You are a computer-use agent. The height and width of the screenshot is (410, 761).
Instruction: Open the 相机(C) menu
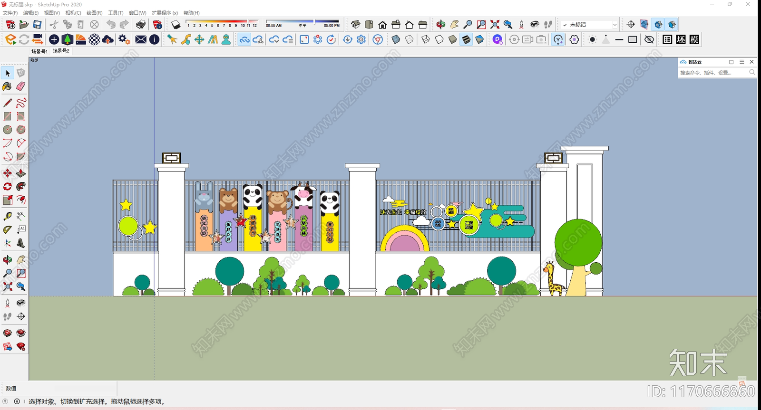73,13
